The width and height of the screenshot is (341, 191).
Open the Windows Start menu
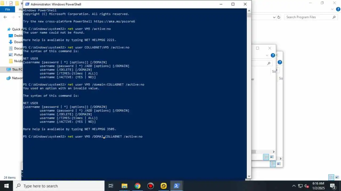pos(6,186)
